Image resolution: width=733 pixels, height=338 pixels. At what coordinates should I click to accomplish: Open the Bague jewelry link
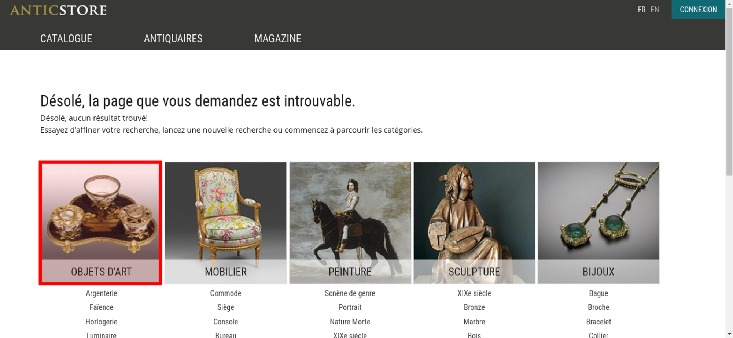(598, 293)
